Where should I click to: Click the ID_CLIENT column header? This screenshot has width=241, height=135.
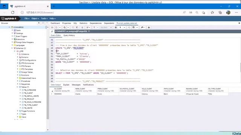point(64,90)
